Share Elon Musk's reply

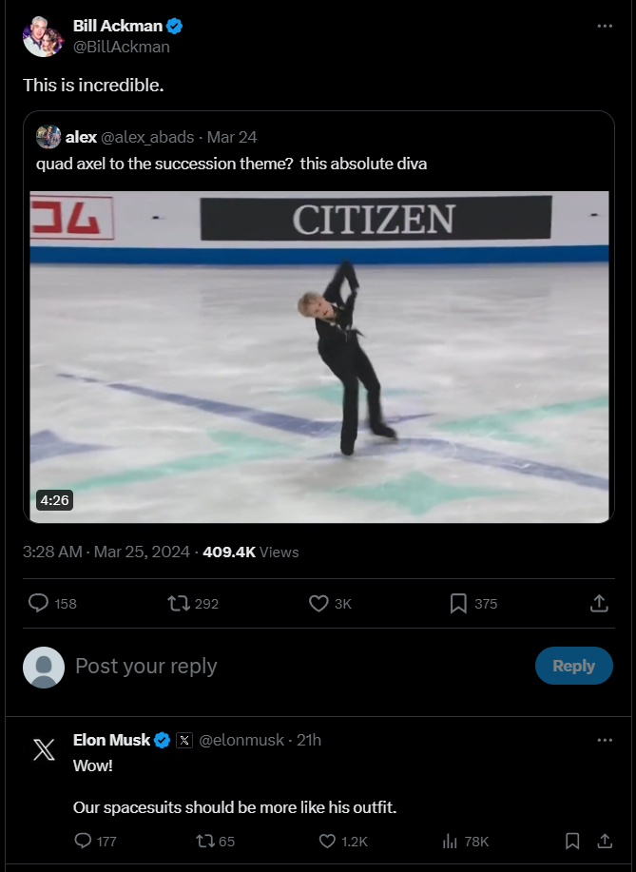tap(605, 841)
